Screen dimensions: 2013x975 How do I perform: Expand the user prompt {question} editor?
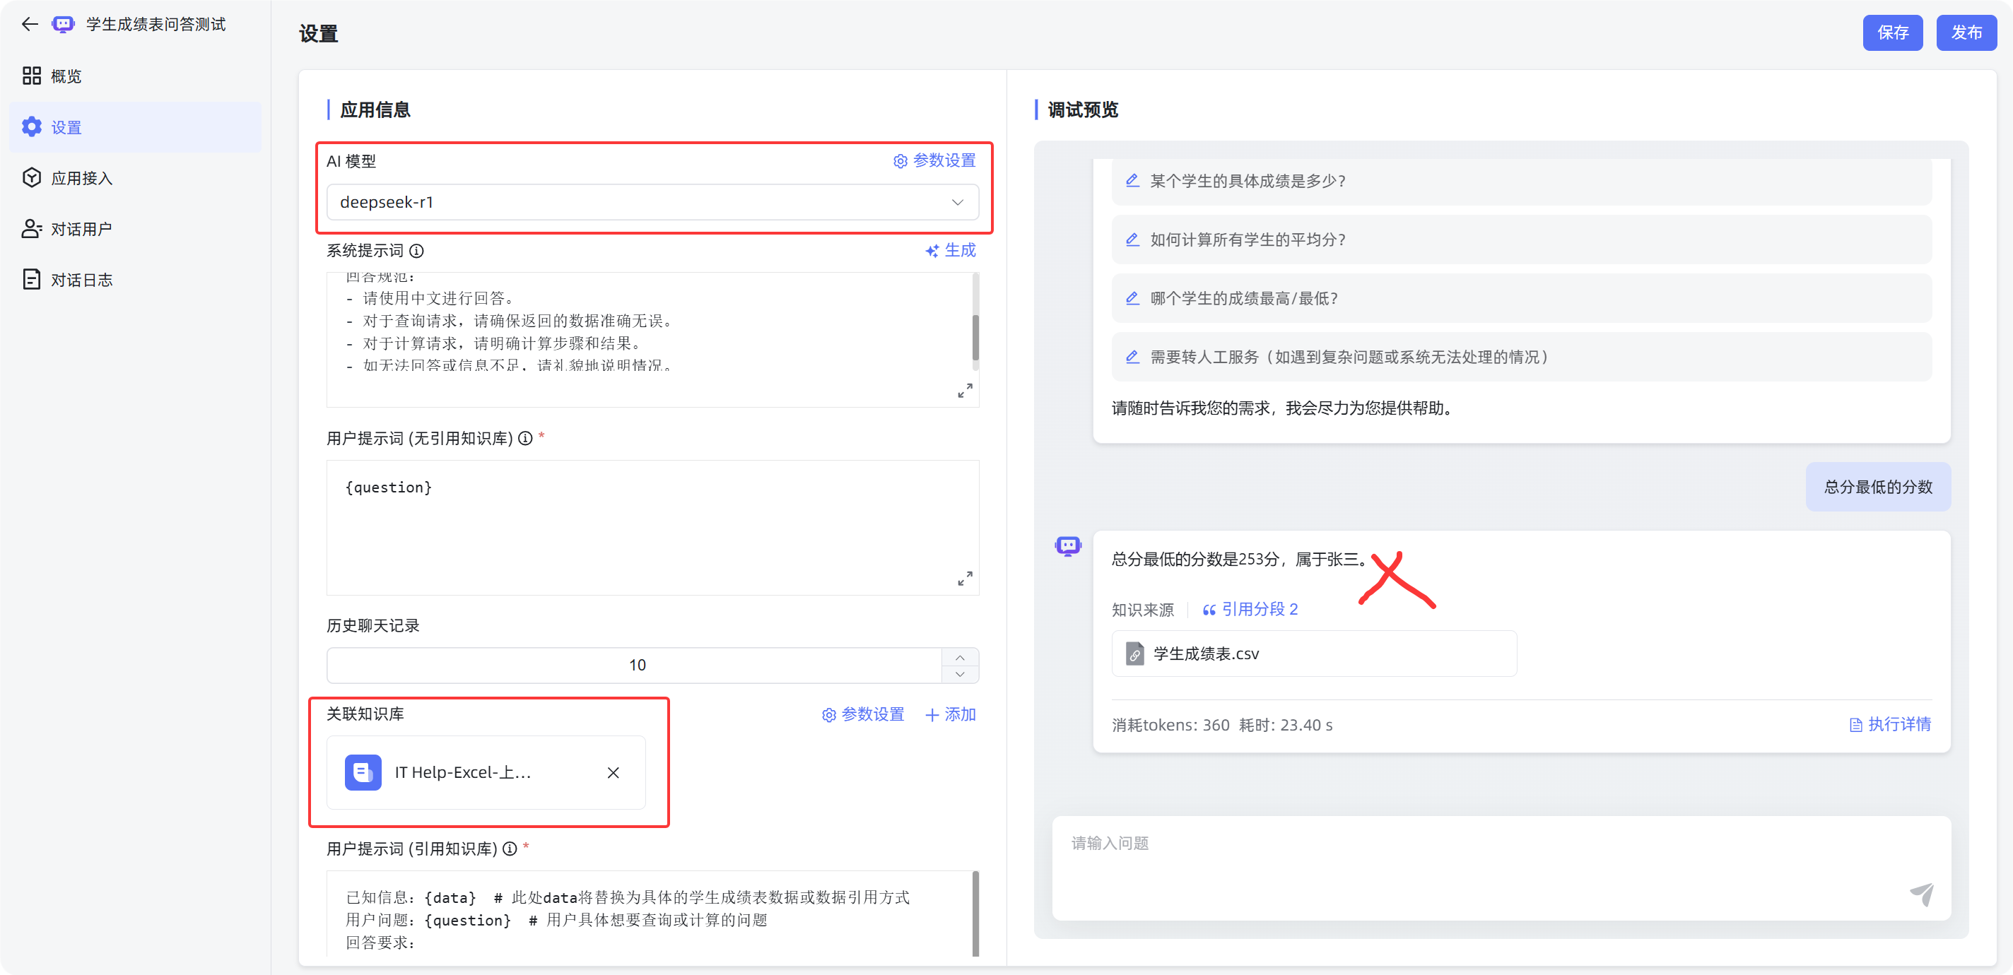click(965, 578)
